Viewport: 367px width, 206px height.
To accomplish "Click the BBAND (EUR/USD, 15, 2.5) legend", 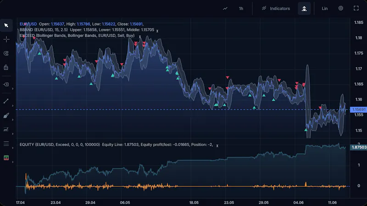I will [44, 30].
